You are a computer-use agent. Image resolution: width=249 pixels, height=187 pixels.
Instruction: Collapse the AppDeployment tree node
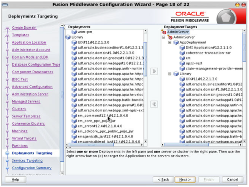coord(170,42)
